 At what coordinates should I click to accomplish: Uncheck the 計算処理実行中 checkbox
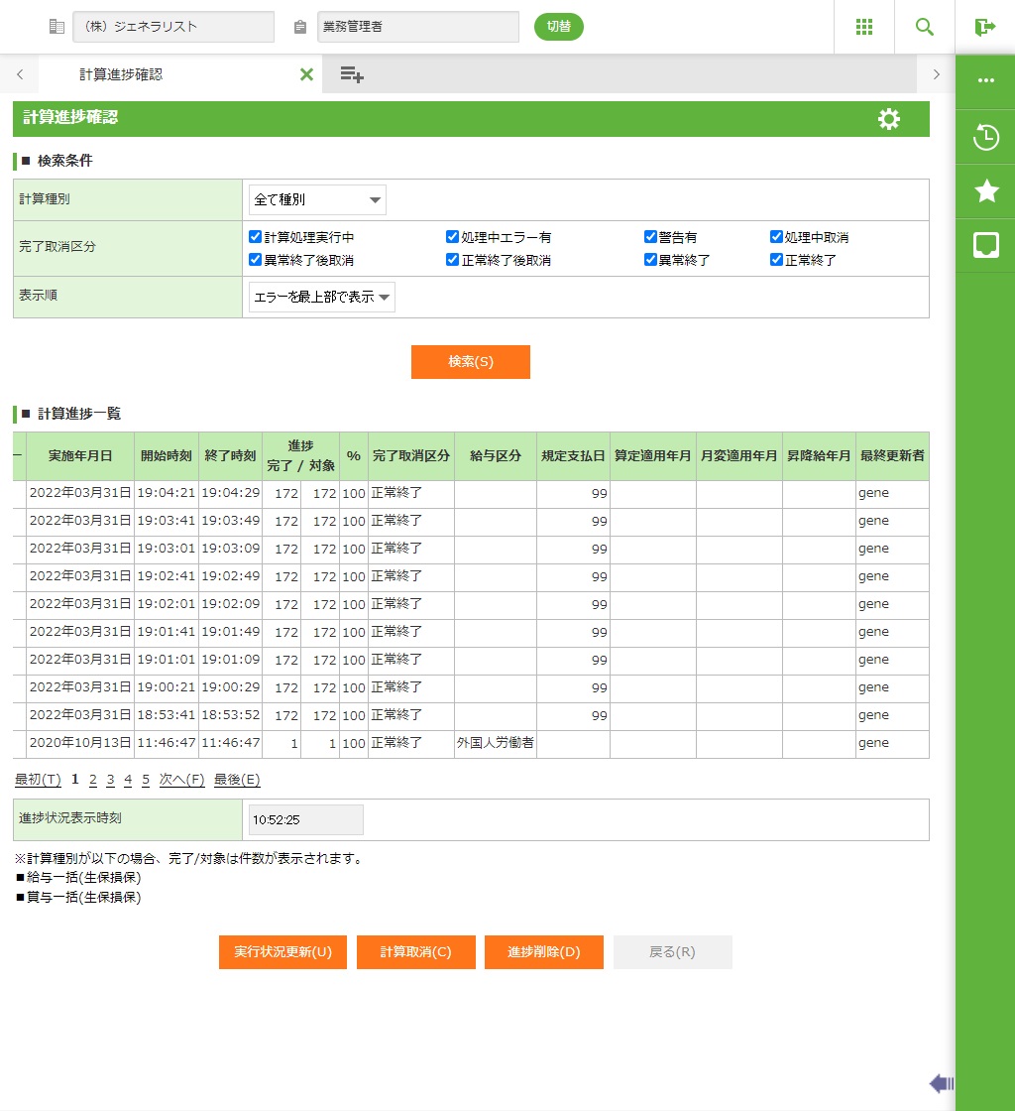(x=256, y=237)
